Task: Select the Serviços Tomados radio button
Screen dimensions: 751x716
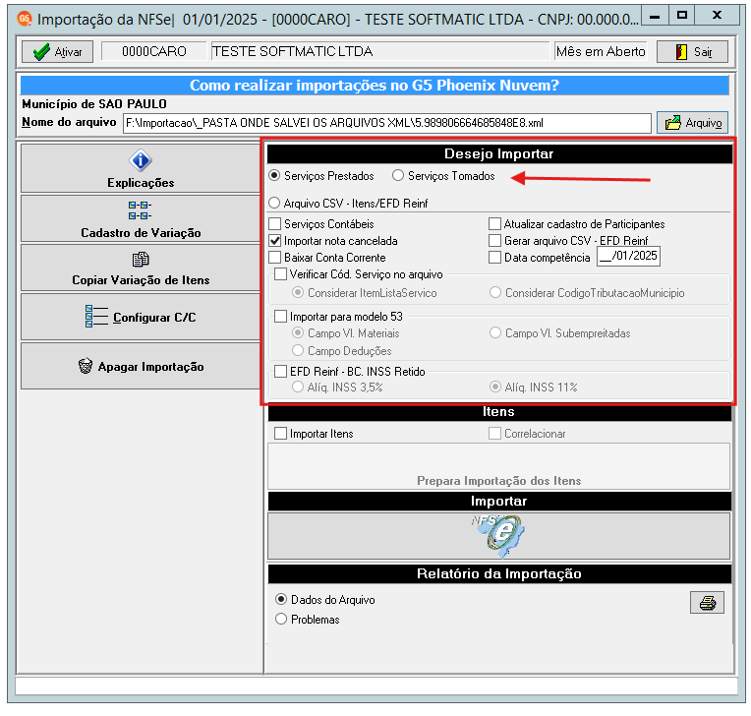Action: tap(397, 176)
